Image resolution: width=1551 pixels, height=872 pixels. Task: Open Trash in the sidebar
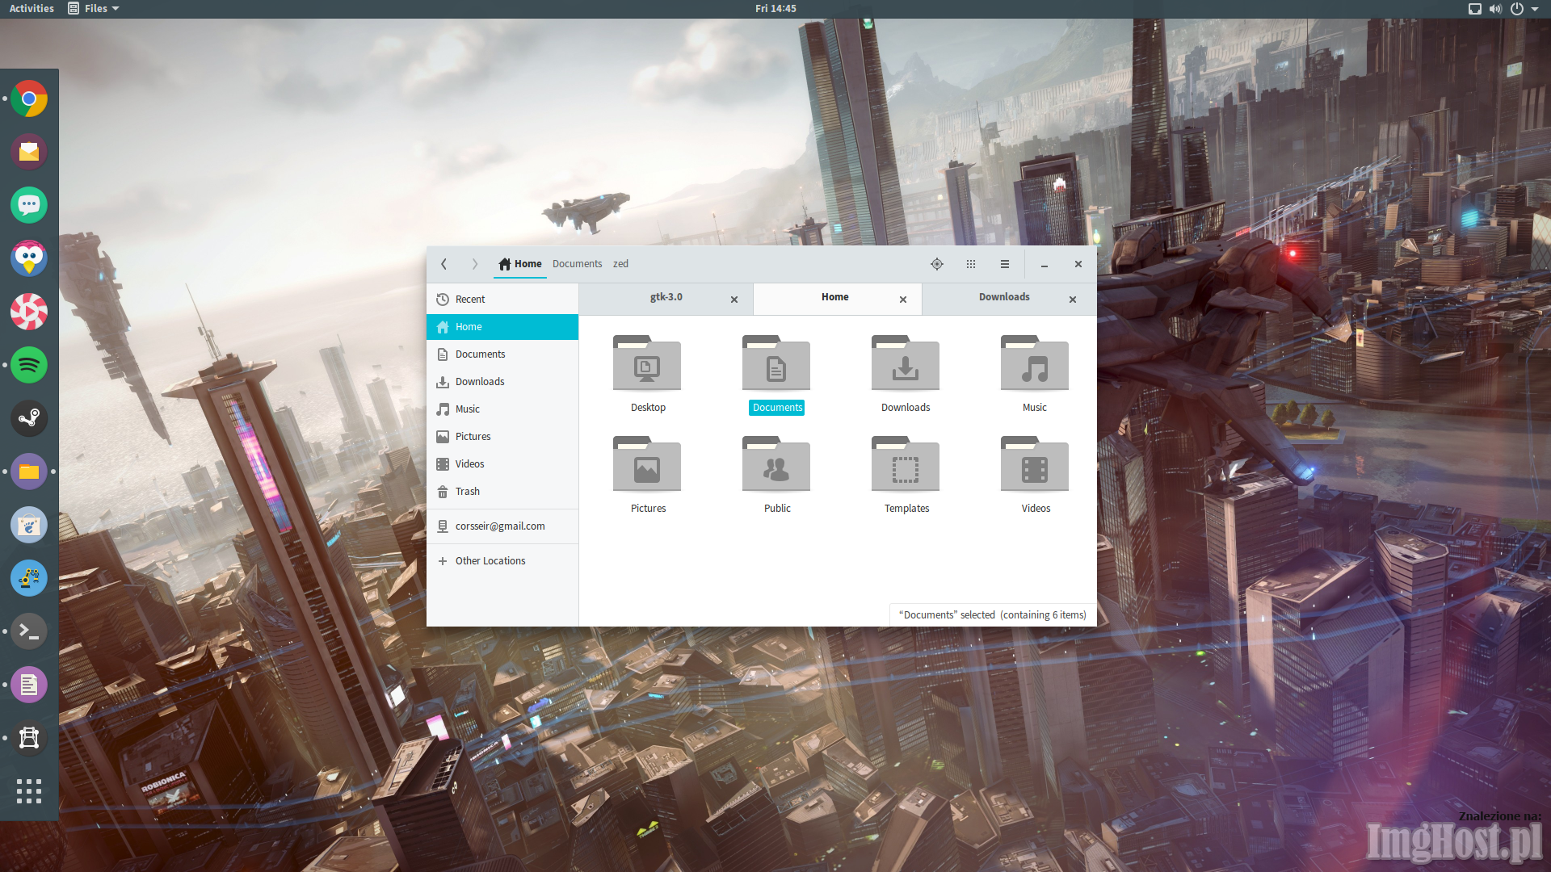(x=502, y=492)
